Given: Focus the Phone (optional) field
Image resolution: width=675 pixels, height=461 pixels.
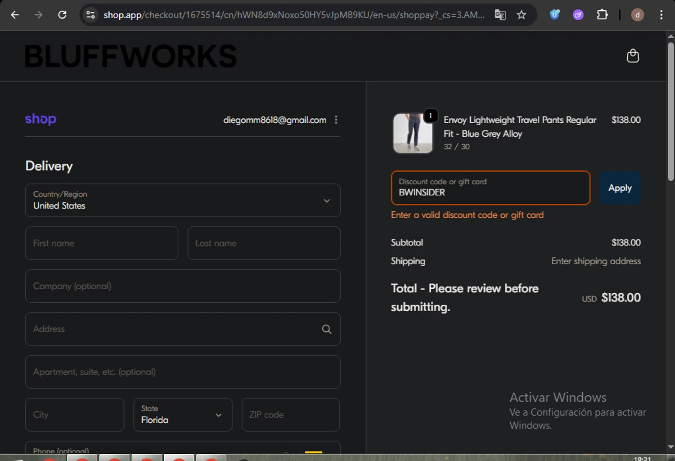Looking at the screenshot, I should pyautogui.click(x=183, y=448).
